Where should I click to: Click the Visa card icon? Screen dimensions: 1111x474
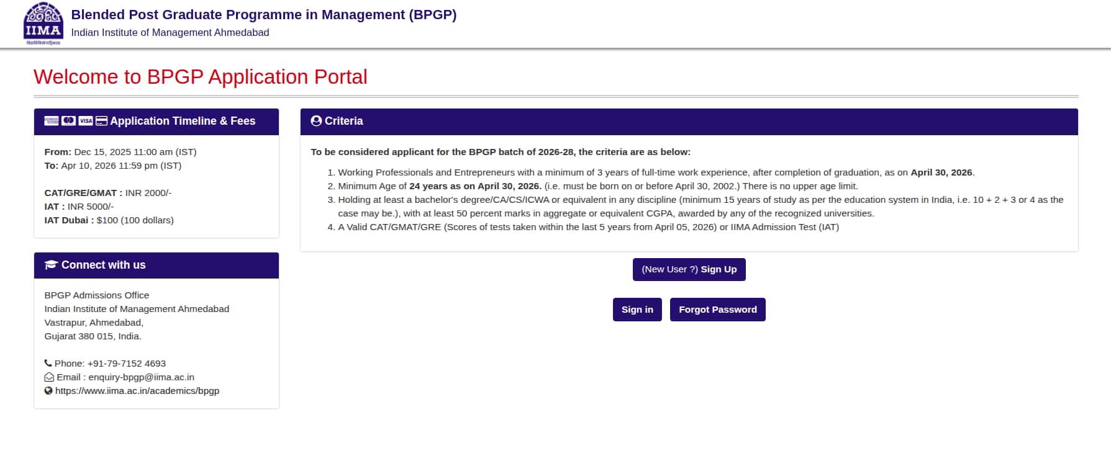86,121
